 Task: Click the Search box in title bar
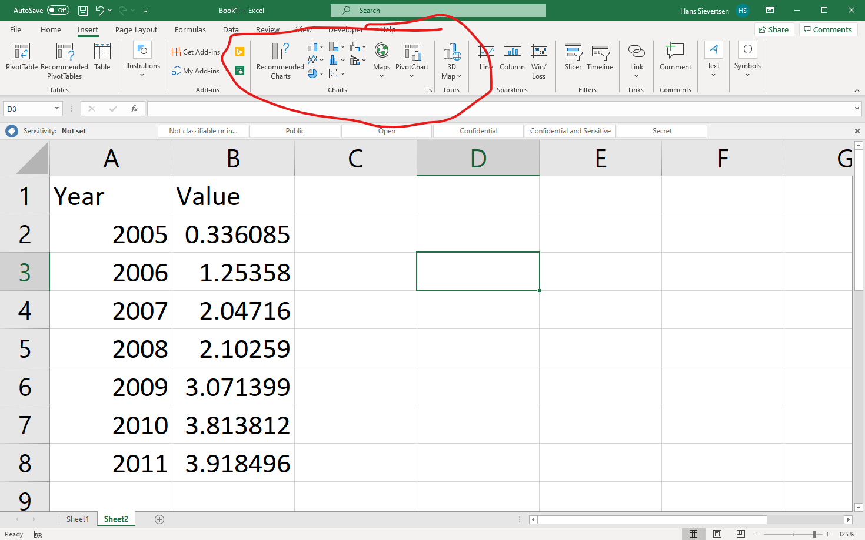[x=438, y=11]
